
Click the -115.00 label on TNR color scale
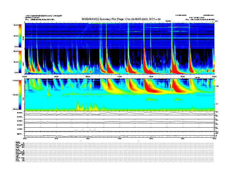[x=15, y=81]
